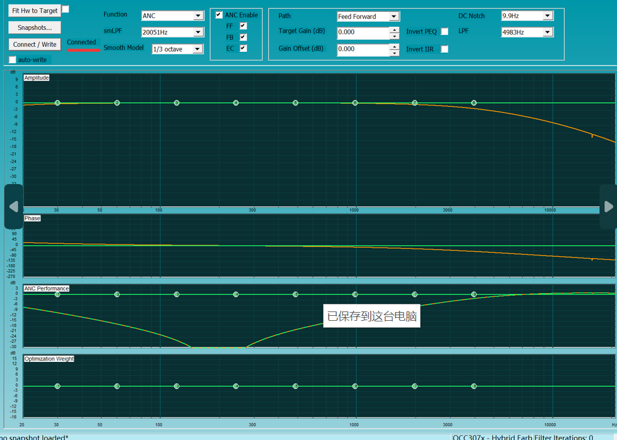
Task: Select filter node 5 on Amplitude graph
Action: [x=296, y=103]
